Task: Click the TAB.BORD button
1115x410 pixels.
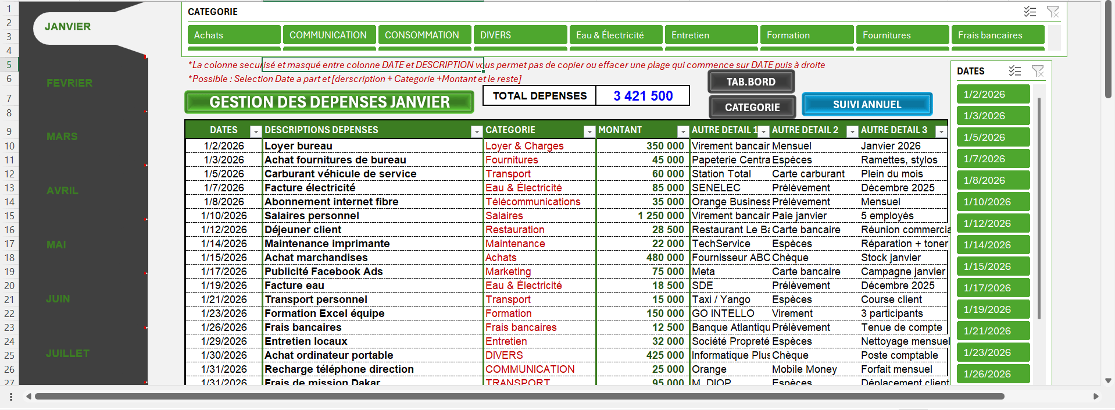Action: click(751, 82)
